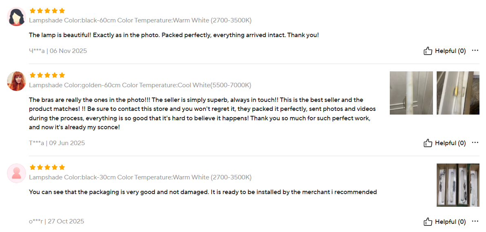The image size is (486, 232).
Task: Click thumbs-up icon on T***a's review
Action: 428,143
